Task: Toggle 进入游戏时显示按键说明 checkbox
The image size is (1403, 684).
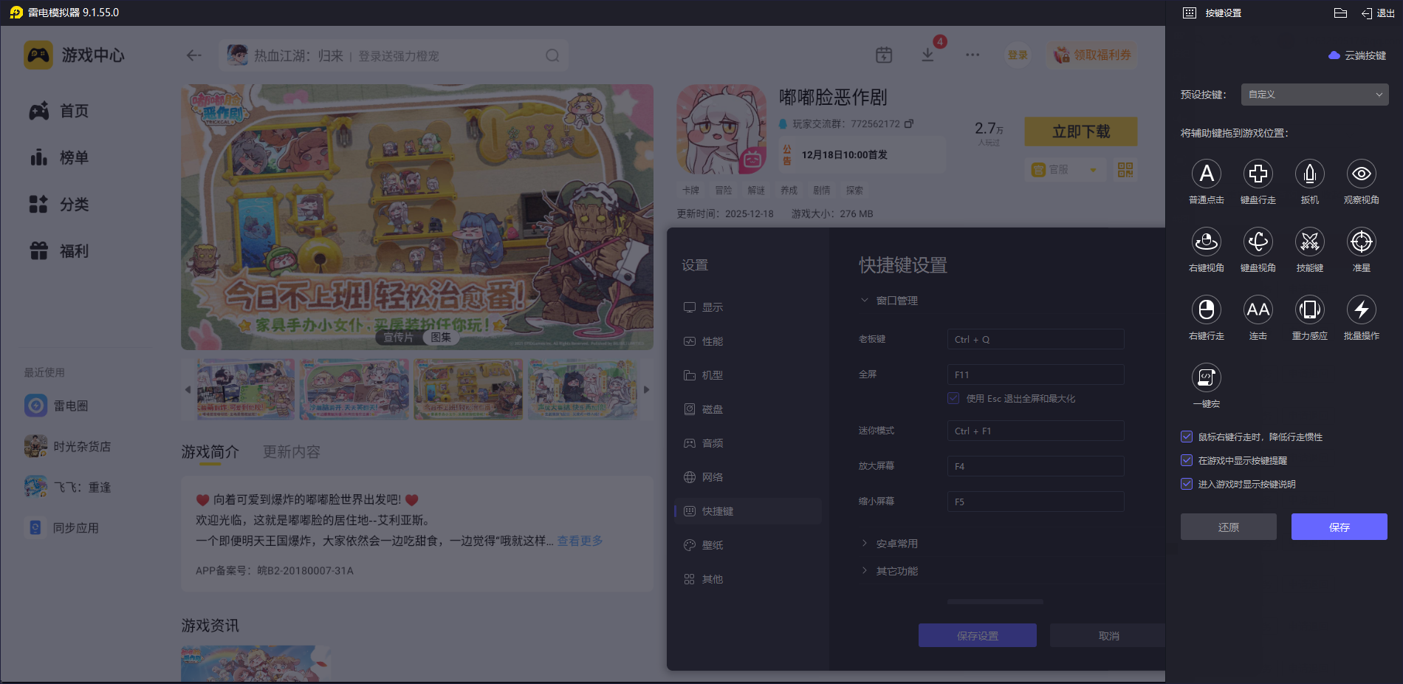Action: 1187,484
